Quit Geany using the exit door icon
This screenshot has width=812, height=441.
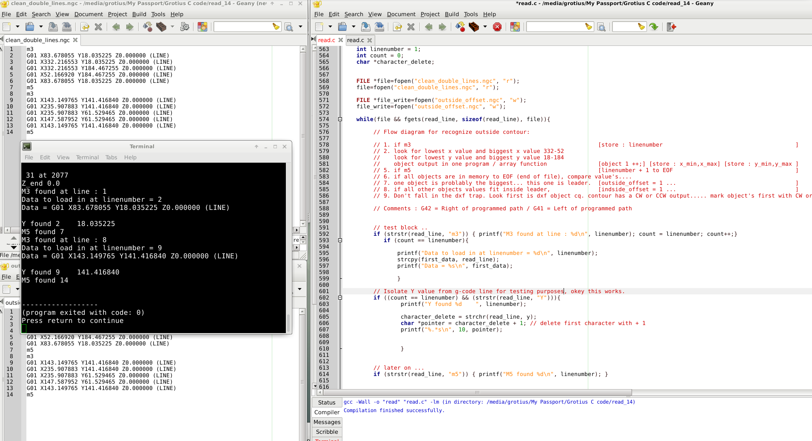[672, 27]
